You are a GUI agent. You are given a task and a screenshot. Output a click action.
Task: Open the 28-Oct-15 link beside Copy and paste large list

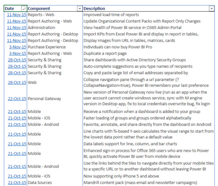(17, 73)
